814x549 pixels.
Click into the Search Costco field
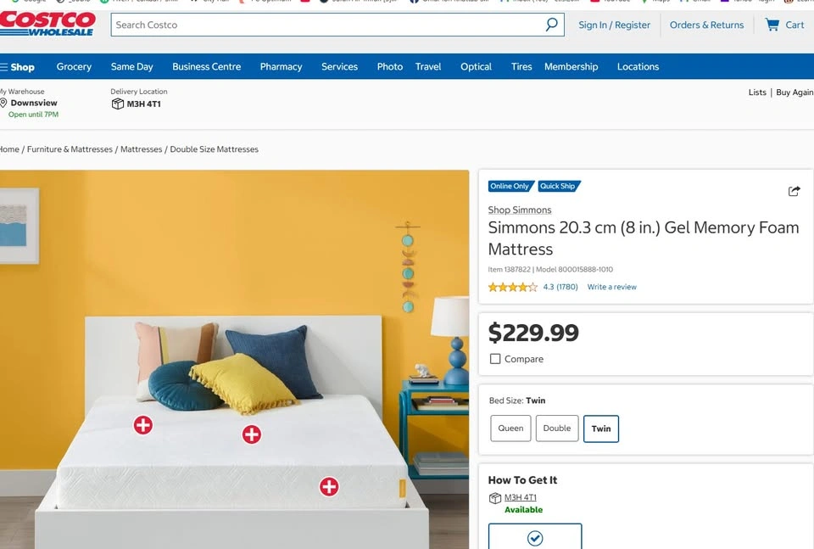click(x=327, y=25)
